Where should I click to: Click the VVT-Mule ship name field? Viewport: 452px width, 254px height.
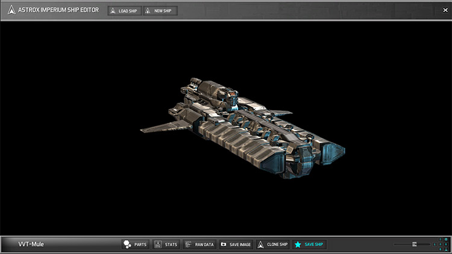(31, 244)
